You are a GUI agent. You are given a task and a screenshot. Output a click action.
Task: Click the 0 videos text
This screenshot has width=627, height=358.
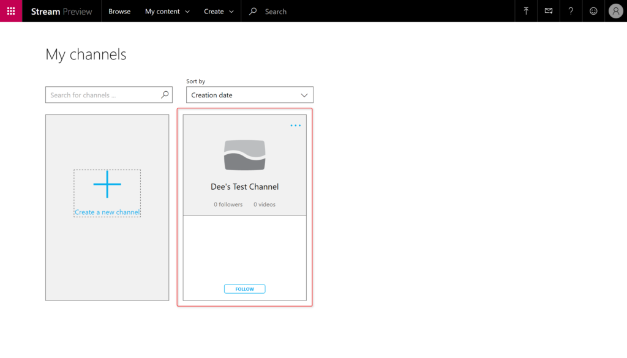265,204
